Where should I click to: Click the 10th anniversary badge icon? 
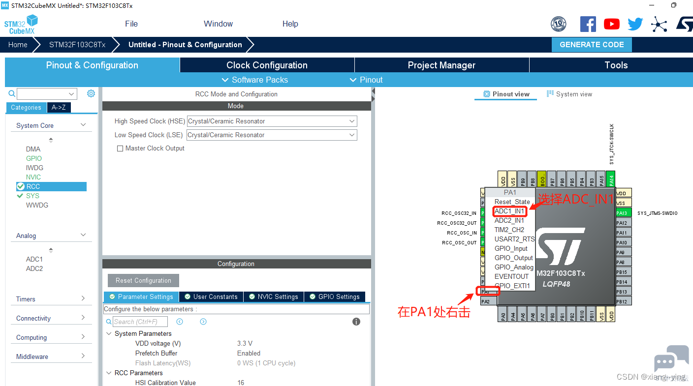click(x=559, y=24)
